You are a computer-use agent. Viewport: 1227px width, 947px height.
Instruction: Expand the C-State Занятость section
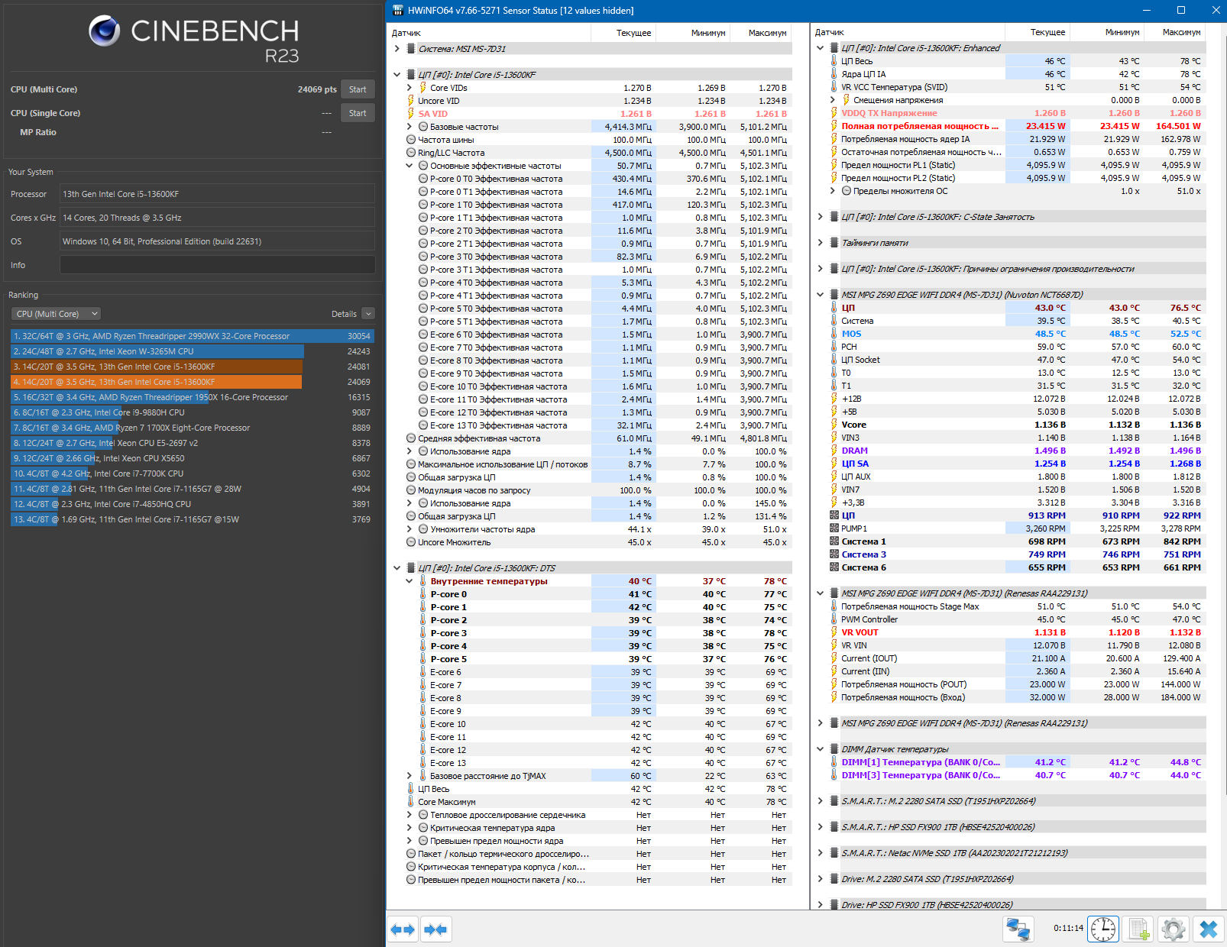tap(821, 217)
